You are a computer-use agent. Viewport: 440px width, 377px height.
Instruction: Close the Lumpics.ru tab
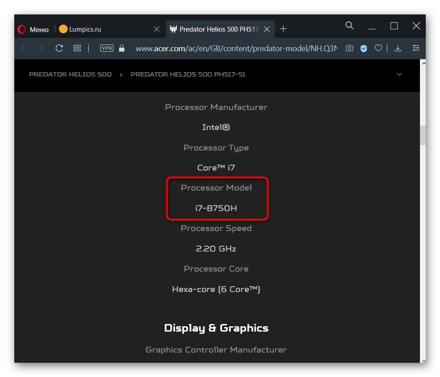coord(156,29)
